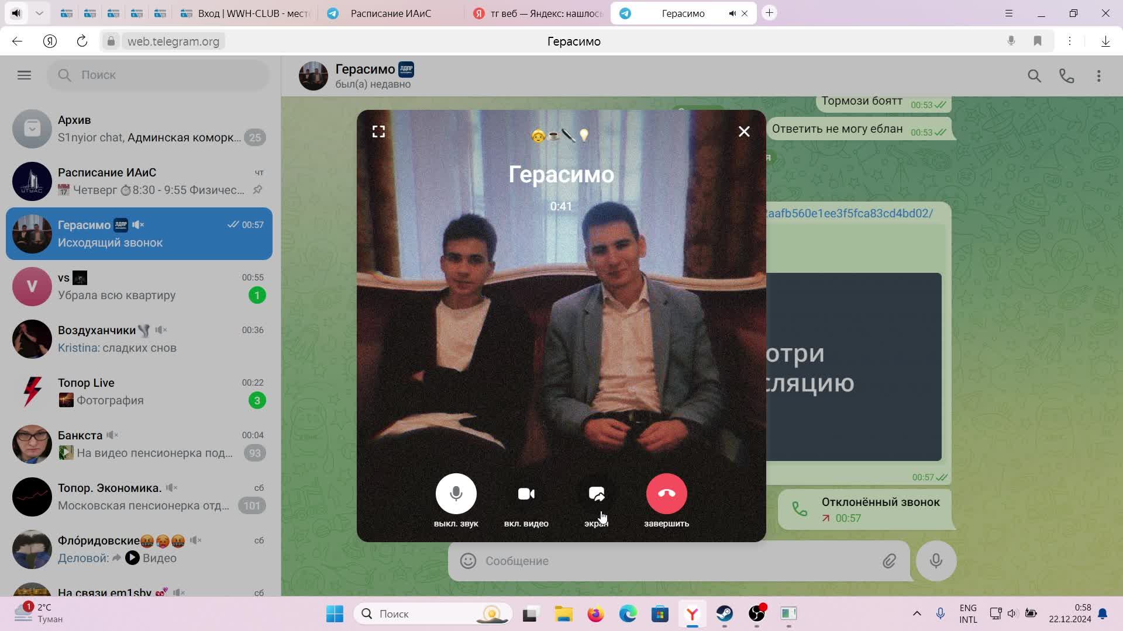Click the voice message microphone button
The image size is (1123, 631).
click(x=936, y=561)
